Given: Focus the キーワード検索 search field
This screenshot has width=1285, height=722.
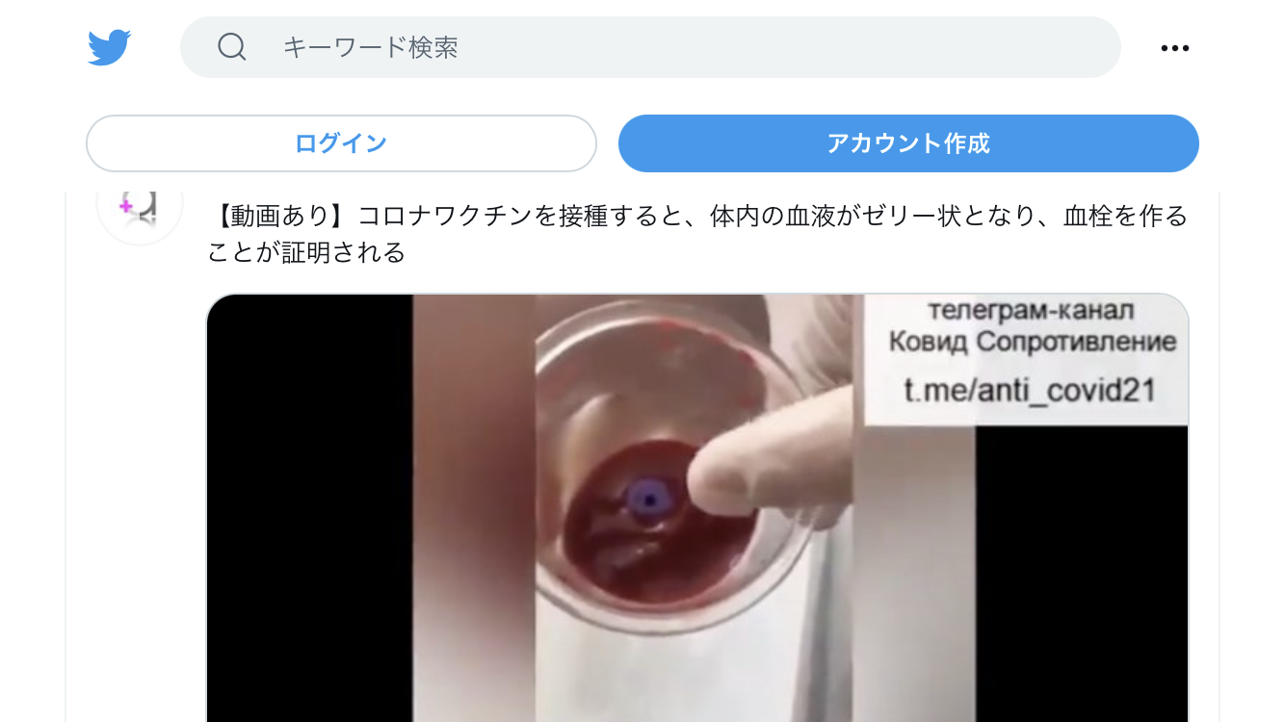Looking at the screenshot, I should click(650, 47).
